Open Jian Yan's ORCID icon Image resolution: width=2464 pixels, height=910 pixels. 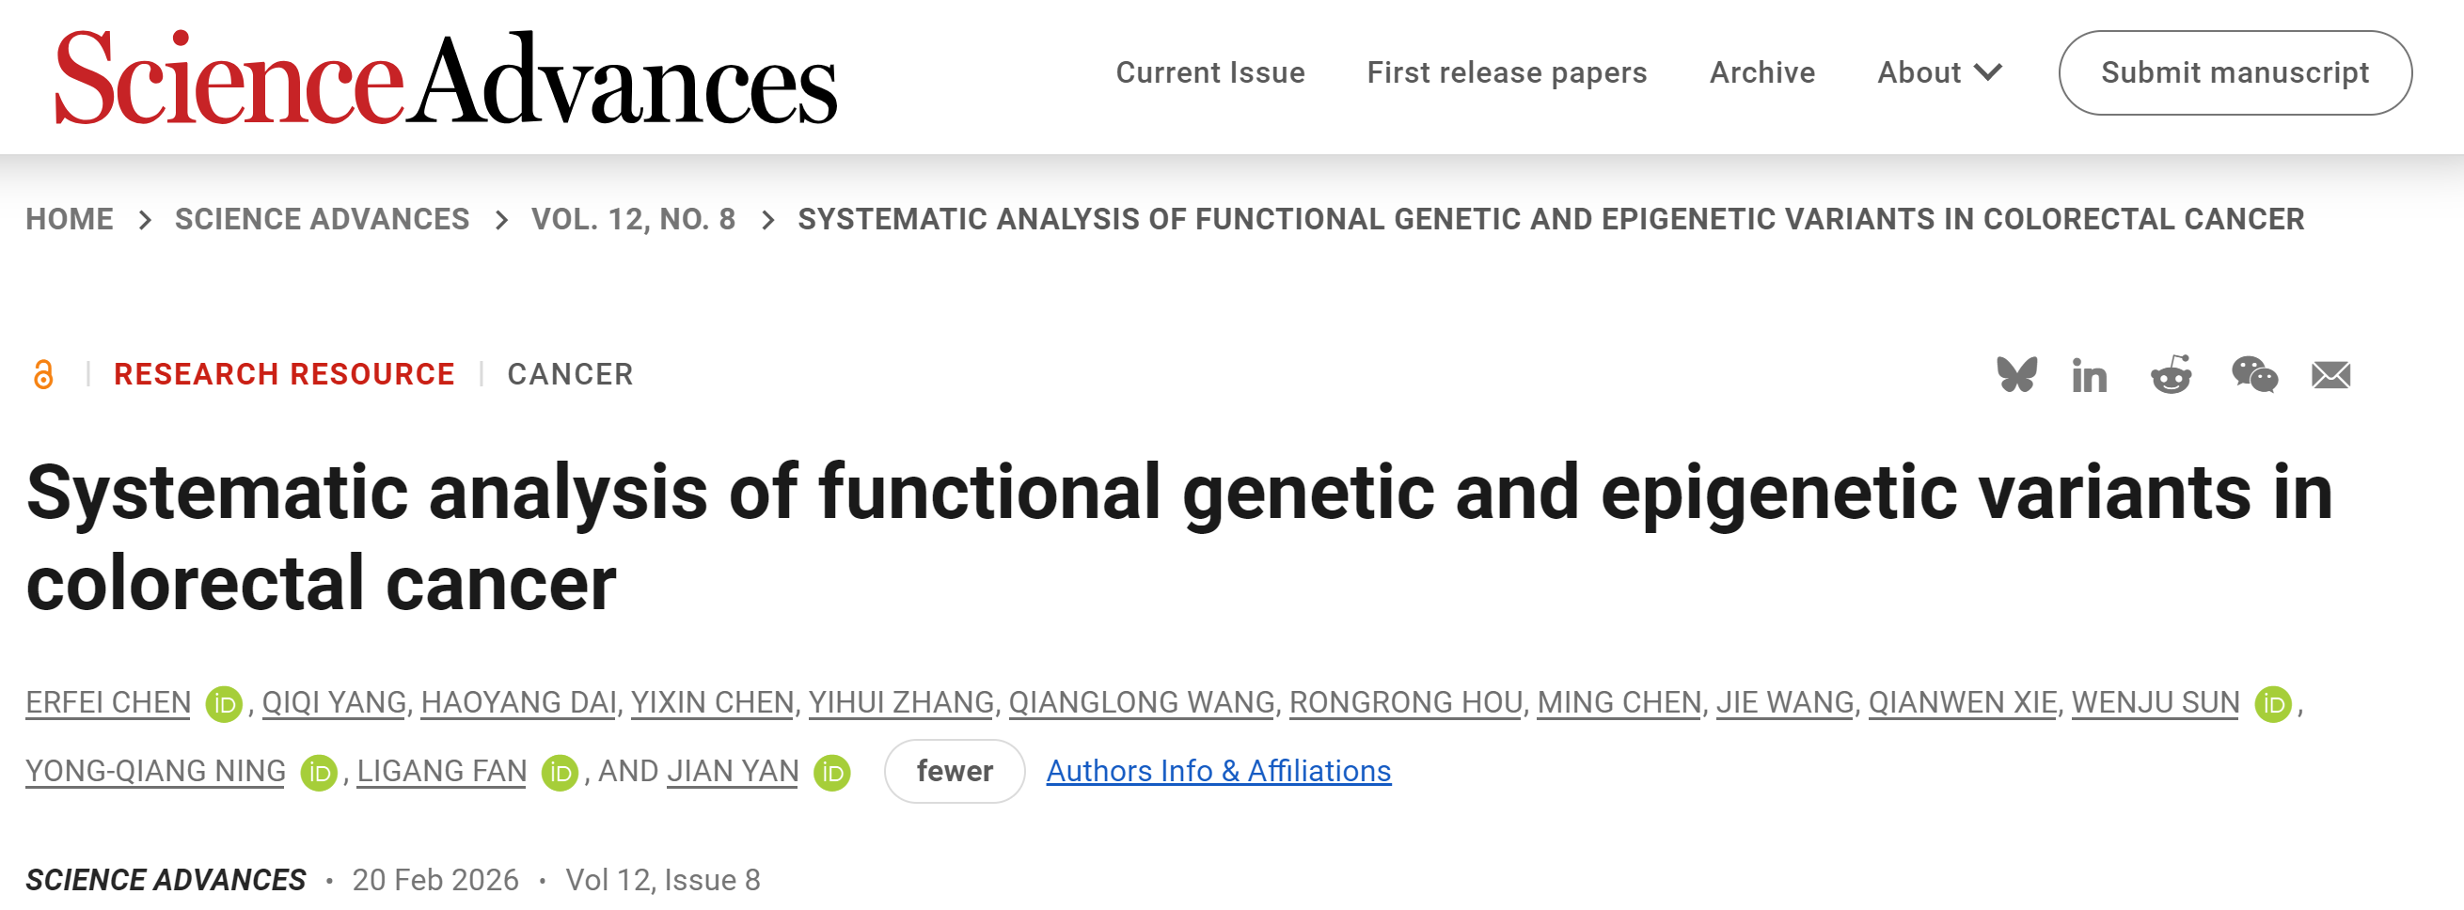pyautogui.click(x=831, y=773)
